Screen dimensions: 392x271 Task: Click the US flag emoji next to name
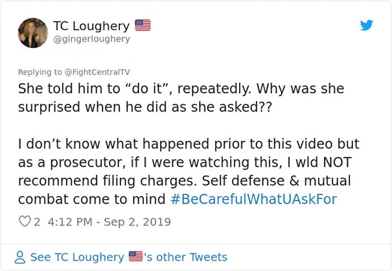pos(143,25)
